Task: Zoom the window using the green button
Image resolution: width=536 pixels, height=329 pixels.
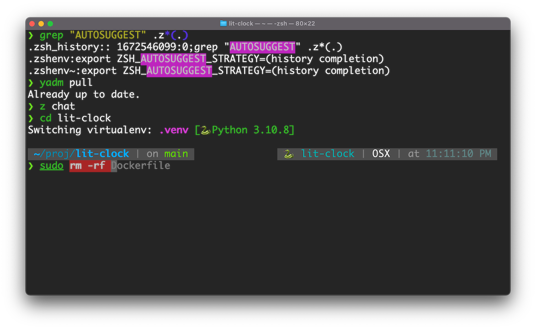Action: point(50,23)
